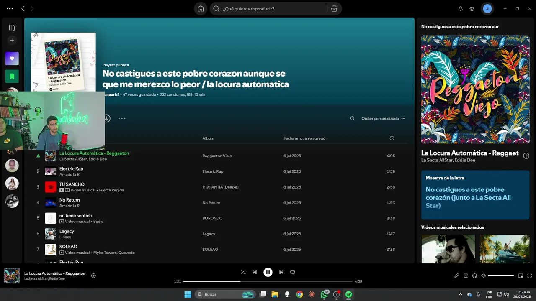536x301 pixels.
Task: Open the Home page icon
Action: pyautogui.click(x=201, y=8)
